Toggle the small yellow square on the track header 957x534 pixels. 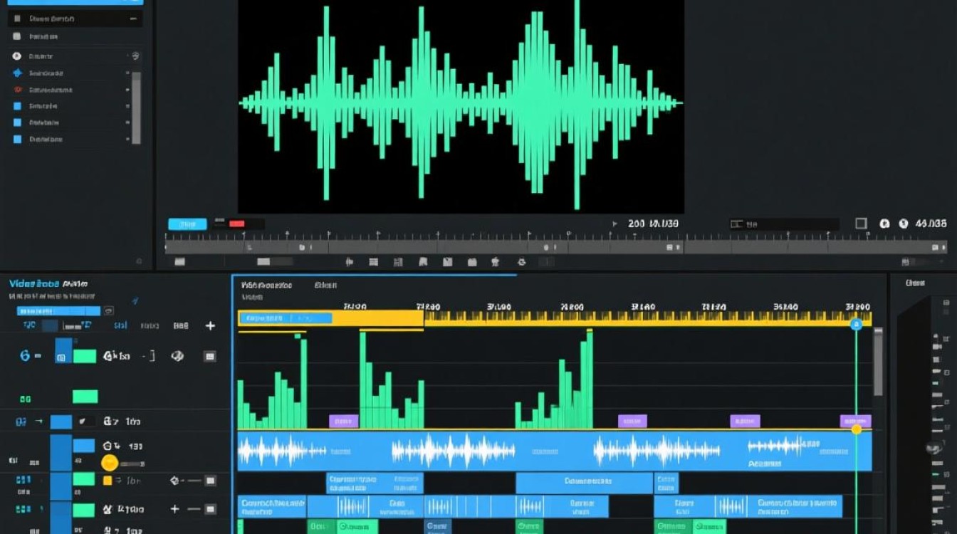pyautogui.click(x=108, y=481)
